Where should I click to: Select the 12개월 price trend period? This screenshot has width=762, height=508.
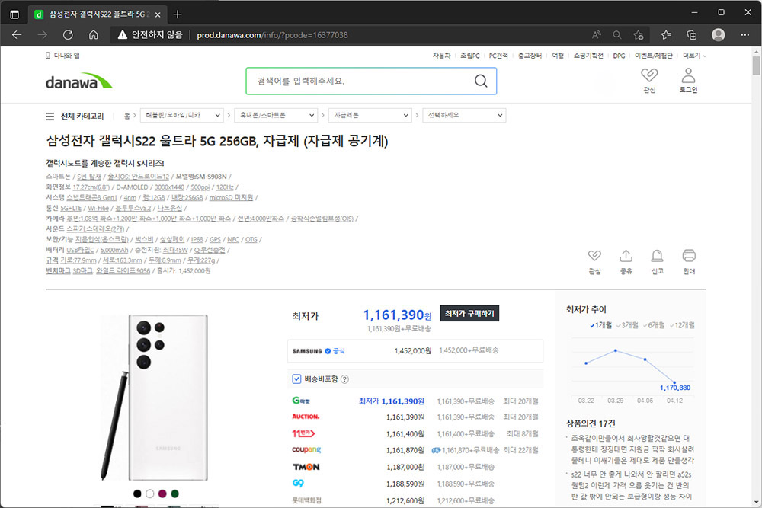[682, 325]
